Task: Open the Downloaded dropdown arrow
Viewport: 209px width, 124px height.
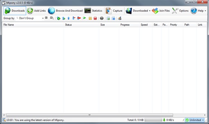Action: pyautogui.click(x=149, y=11)
